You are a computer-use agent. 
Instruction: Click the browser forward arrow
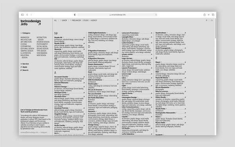pos(31,15)
